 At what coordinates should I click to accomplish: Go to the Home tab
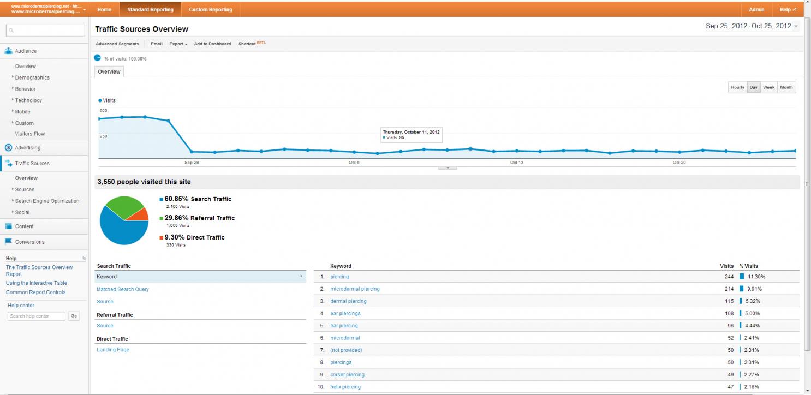pyautogui.click(x=104, y=9)
